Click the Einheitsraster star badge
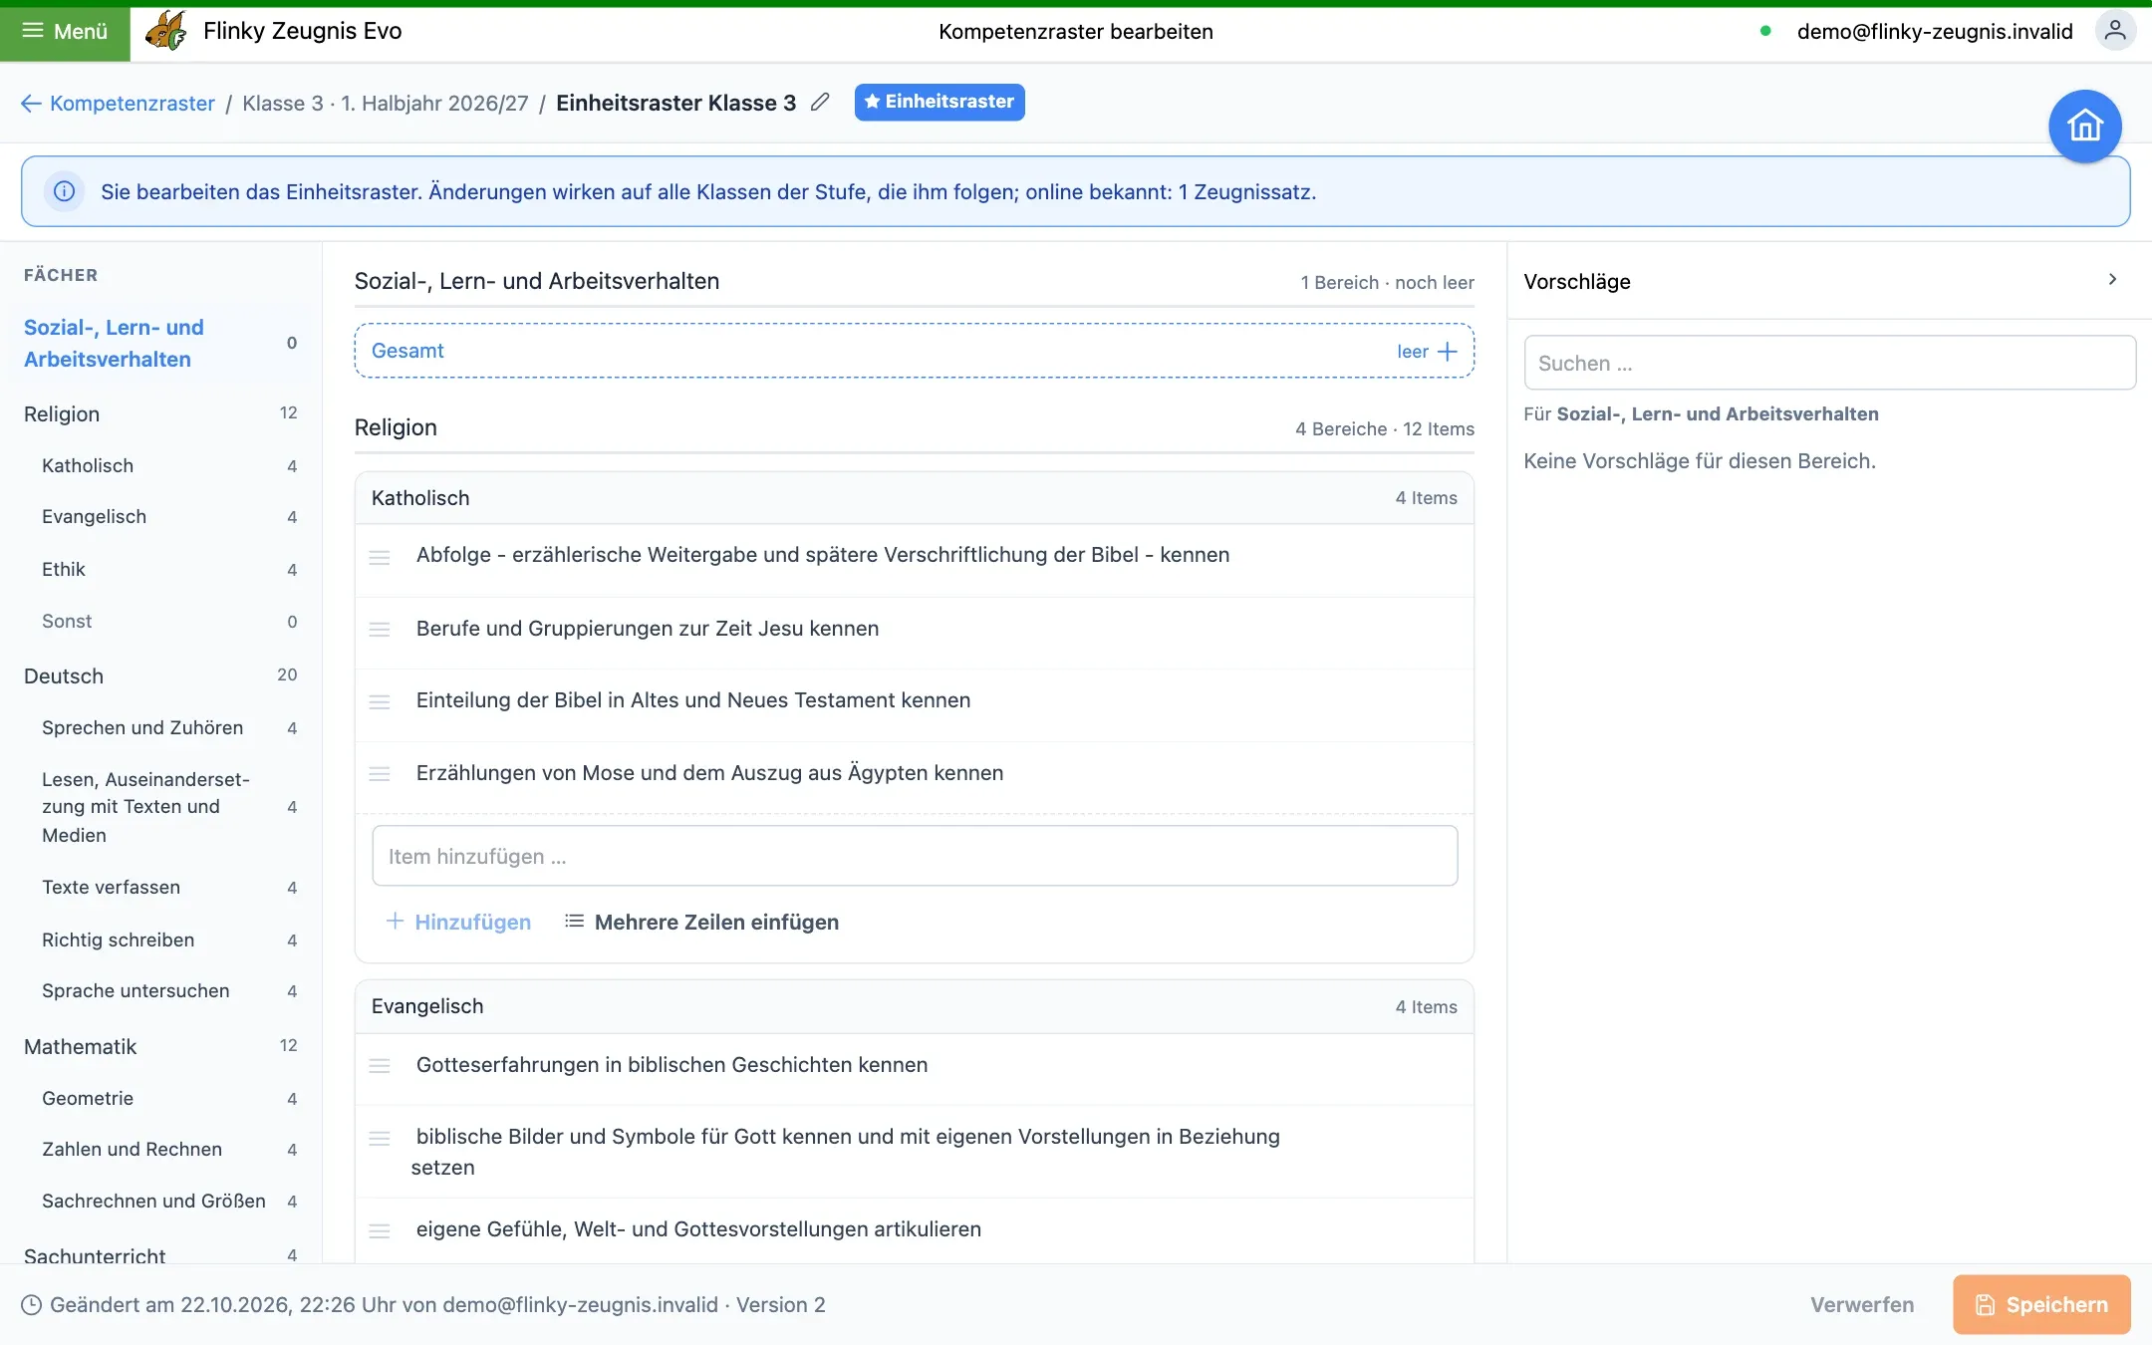This screenshot has height=1345, width=2152. 939,102
